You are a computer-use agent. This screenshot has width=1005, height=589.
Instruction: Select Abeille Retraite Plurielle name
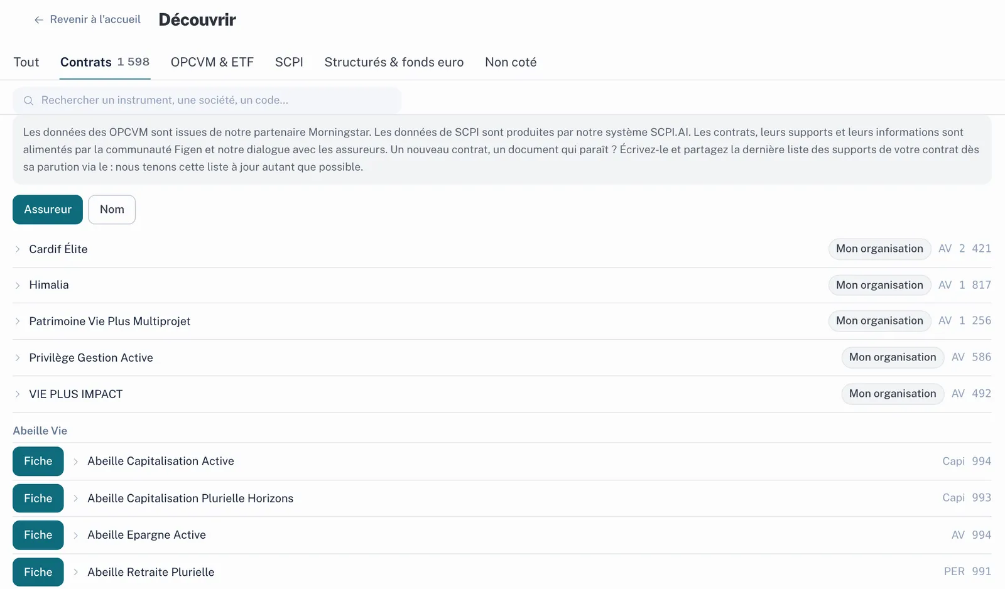pos(151,572)
